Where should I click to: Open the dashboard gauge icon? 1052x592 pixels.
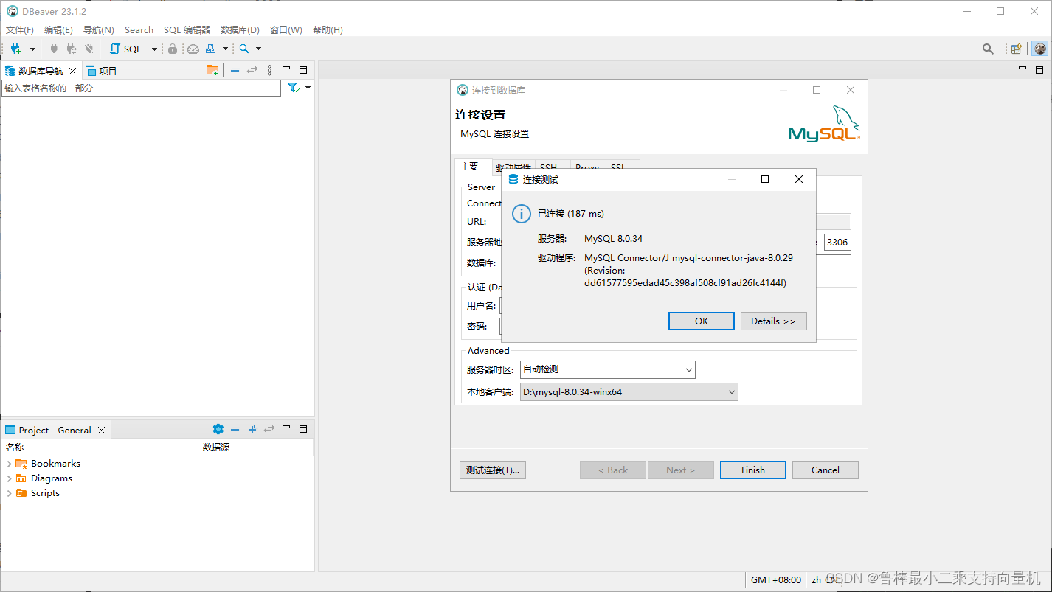coord(193,49)
